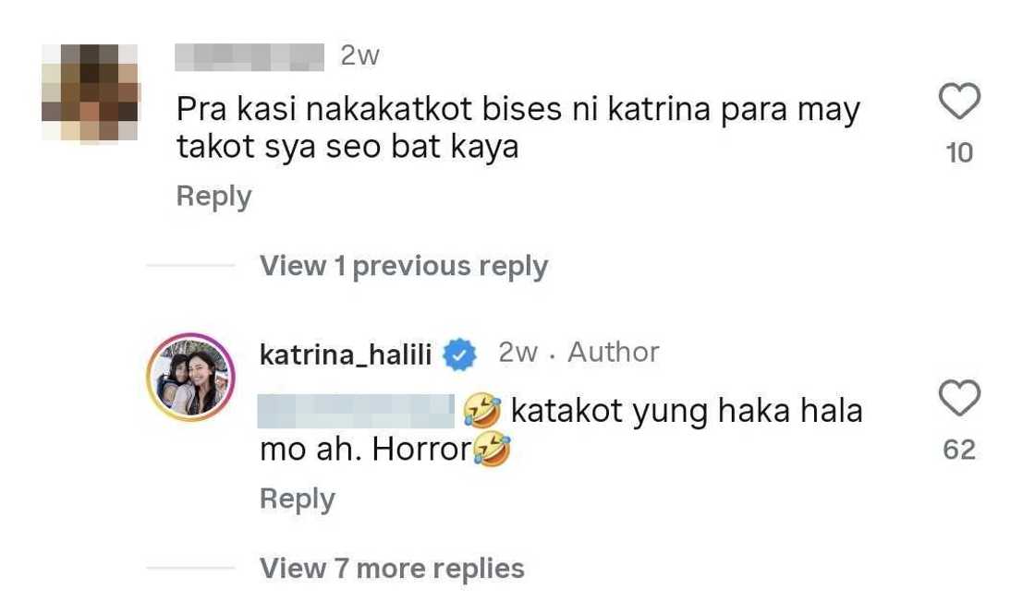View who liked via the 10 likes count

[959, 153]
